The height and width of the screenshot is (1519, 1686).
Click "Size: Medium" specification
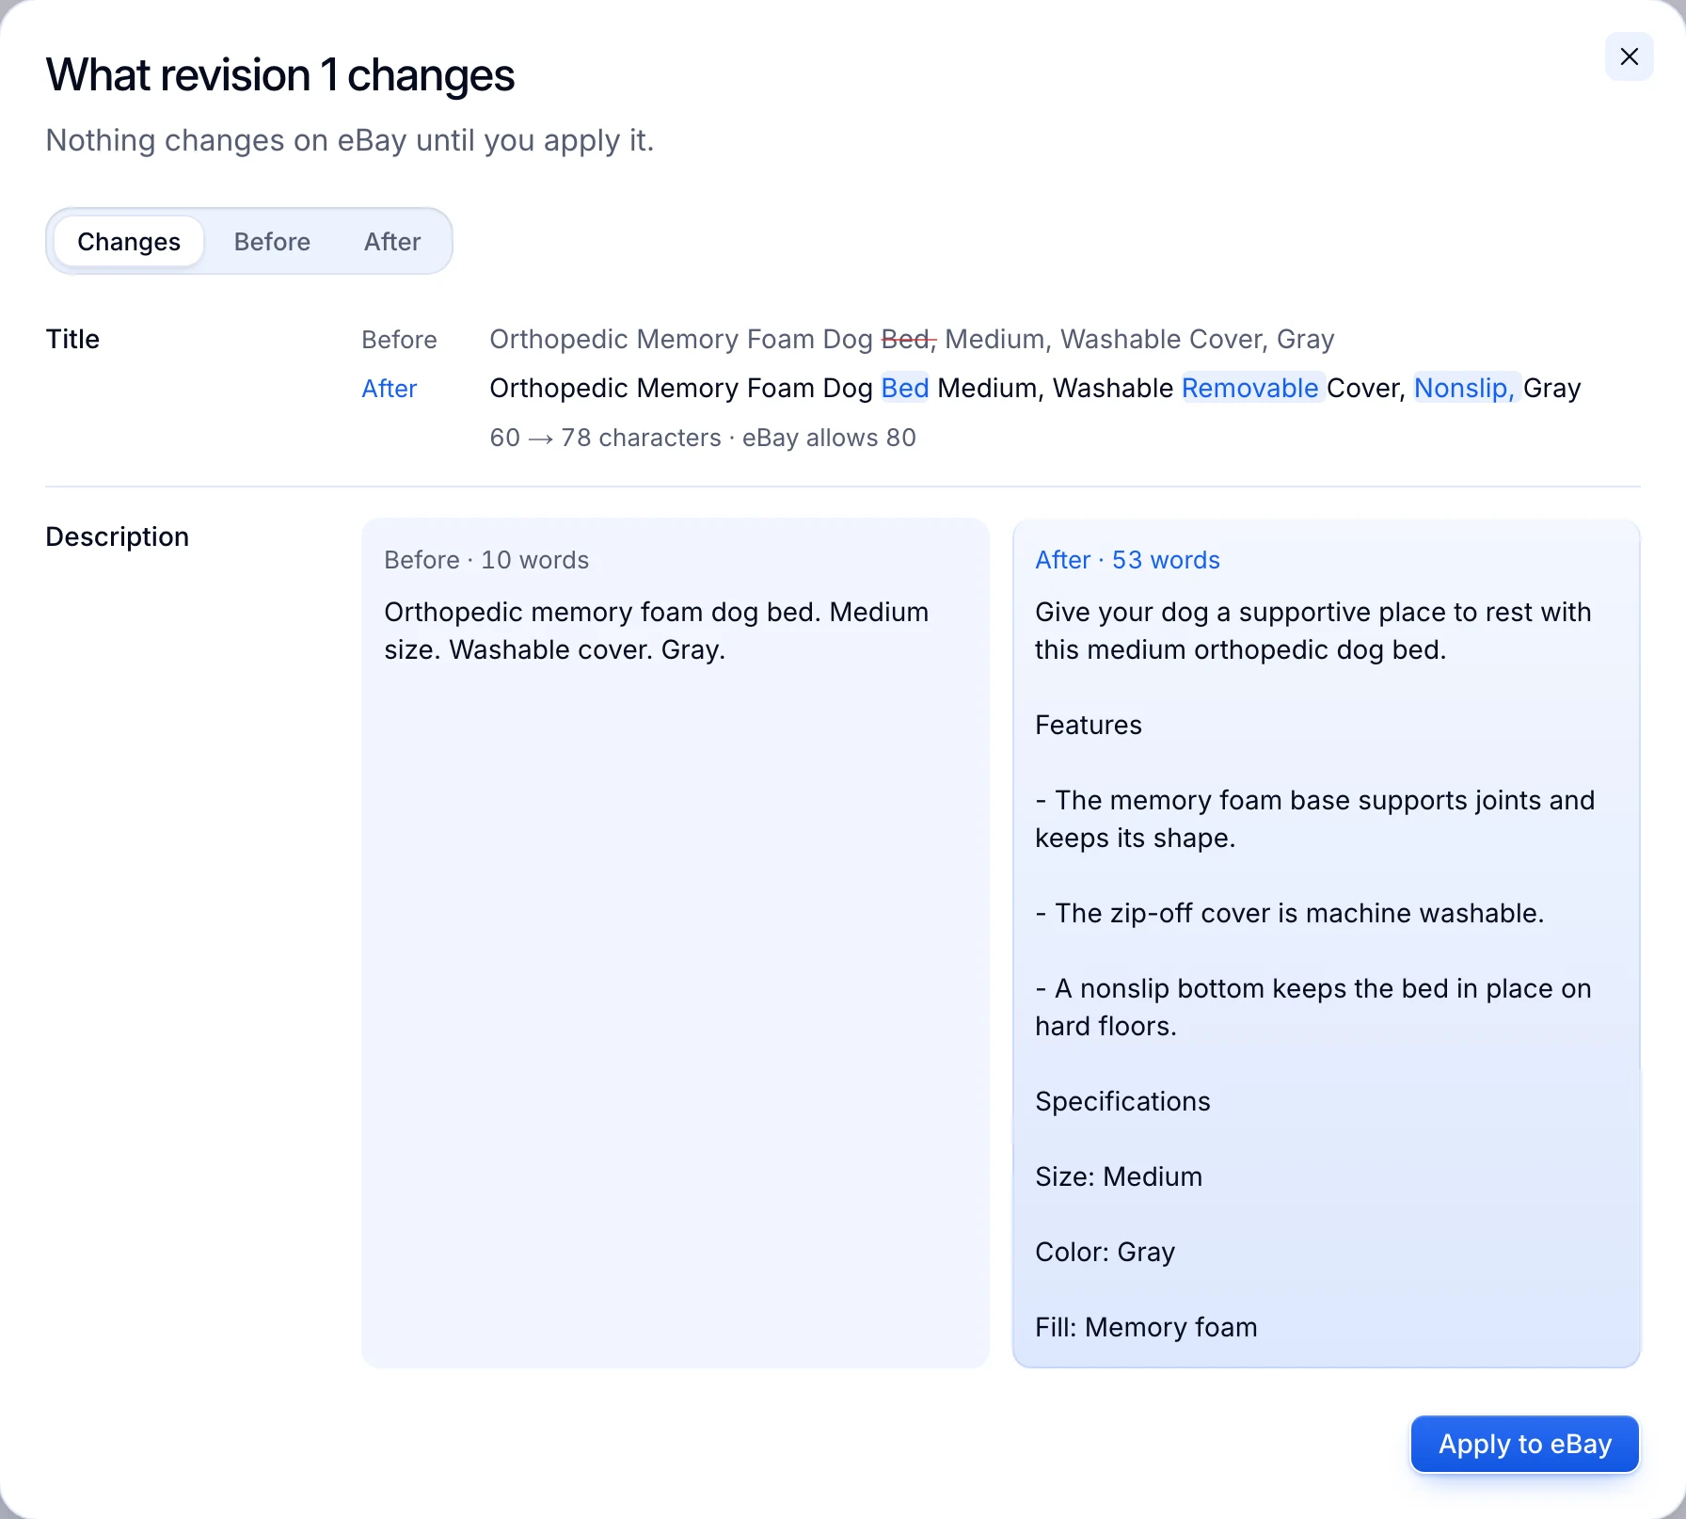[x=1119, y=1176]
